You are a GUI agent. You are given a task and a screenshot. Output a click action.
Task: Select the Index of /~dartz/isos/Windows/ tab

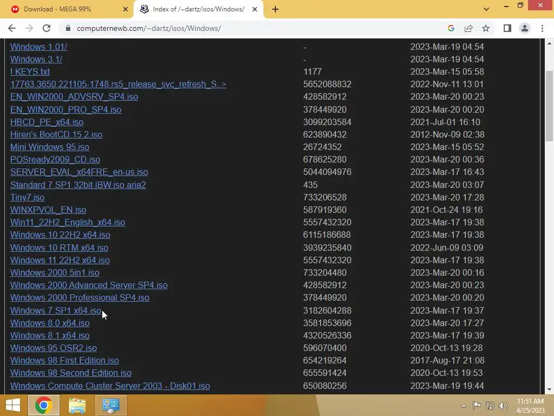coord(199,9)
